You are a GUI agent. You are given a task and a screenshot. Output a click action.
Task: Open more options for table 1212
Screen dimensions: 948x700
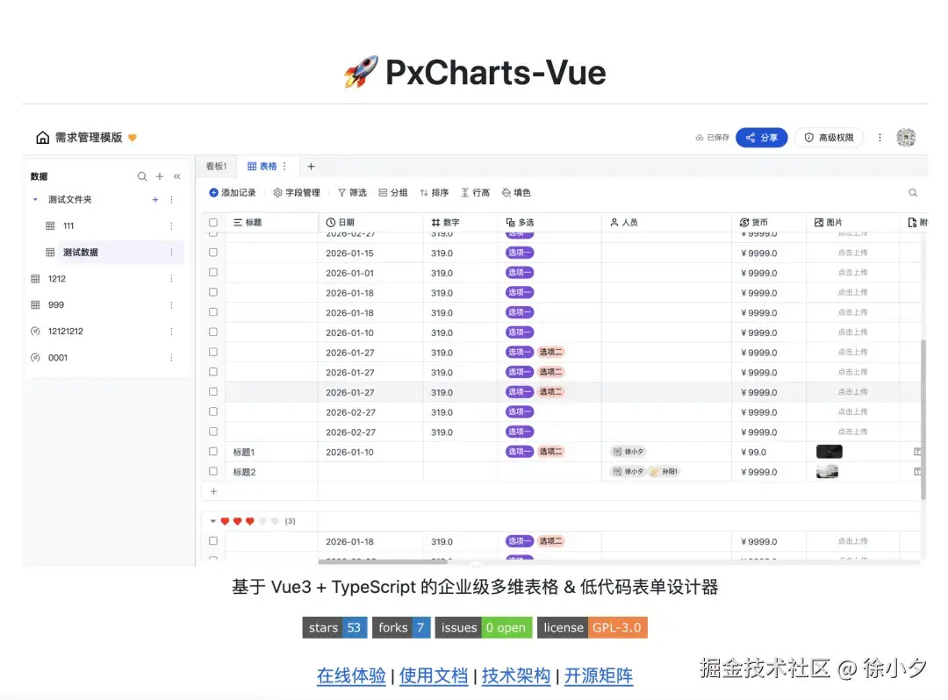172,278
